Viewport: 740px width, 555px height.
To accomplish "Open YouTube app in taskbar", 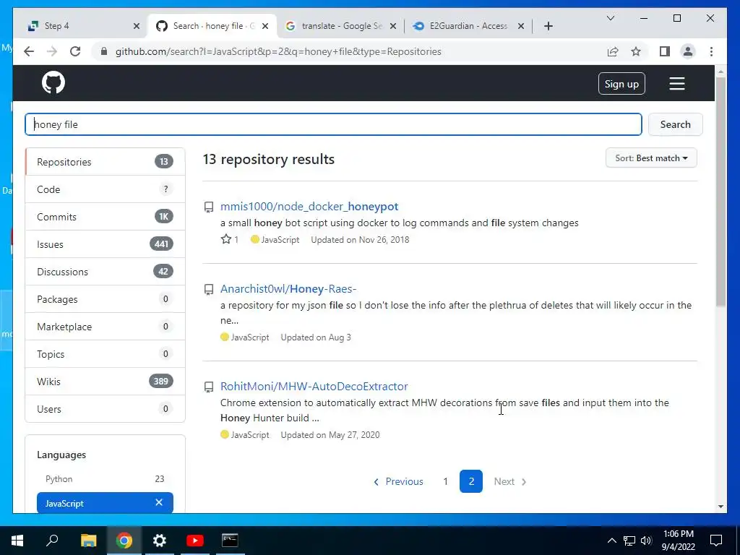I will click(195, 541).
